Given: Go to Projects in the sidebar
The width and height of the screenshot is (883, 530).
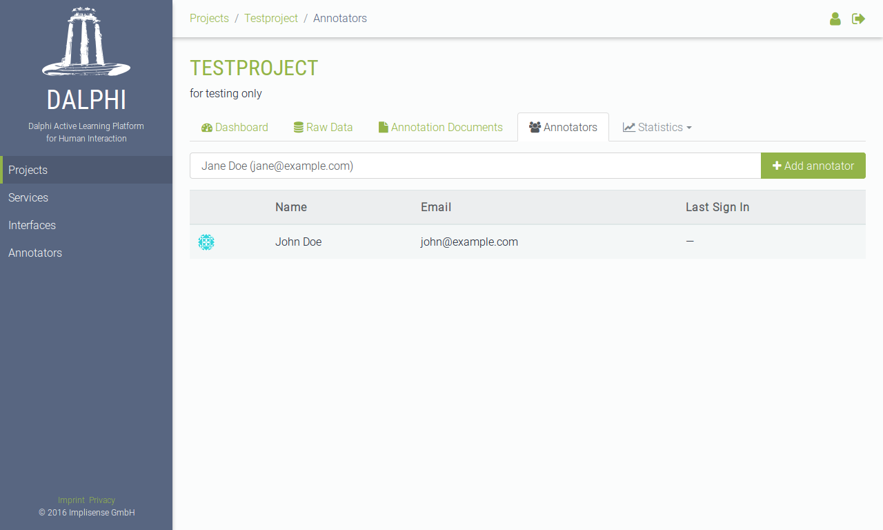Looking at the screenshot, I should pos(86,170).
